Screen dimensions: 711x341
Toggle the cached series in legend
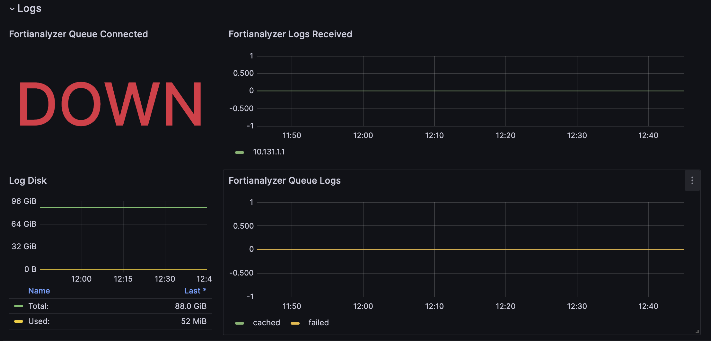coord(267,323)
